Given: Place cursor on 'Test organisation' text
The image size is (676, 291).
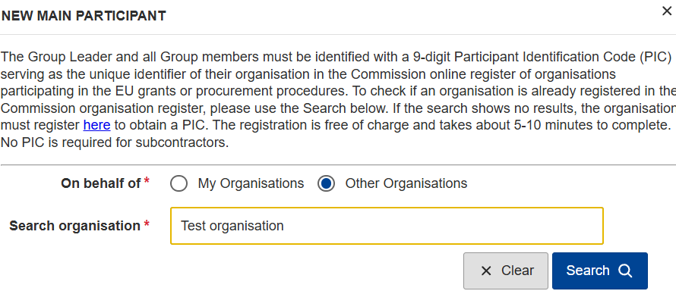Looking at the screenshot, I should pos(232,226).
